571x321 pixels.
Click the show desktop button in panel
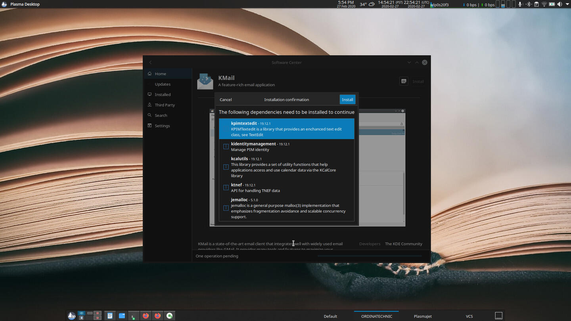(499, 316)
